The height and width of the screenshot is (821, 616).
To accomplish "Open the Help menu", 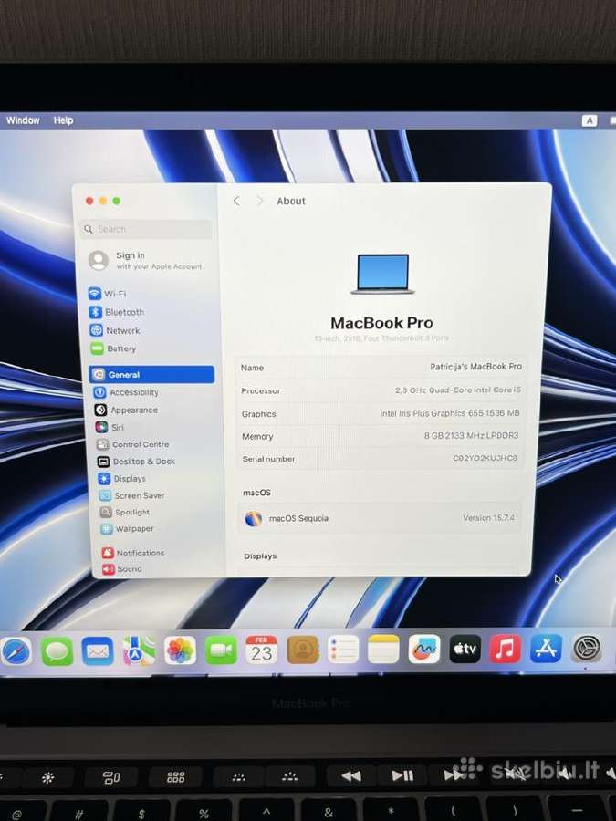I will click(x=63, y=120).
